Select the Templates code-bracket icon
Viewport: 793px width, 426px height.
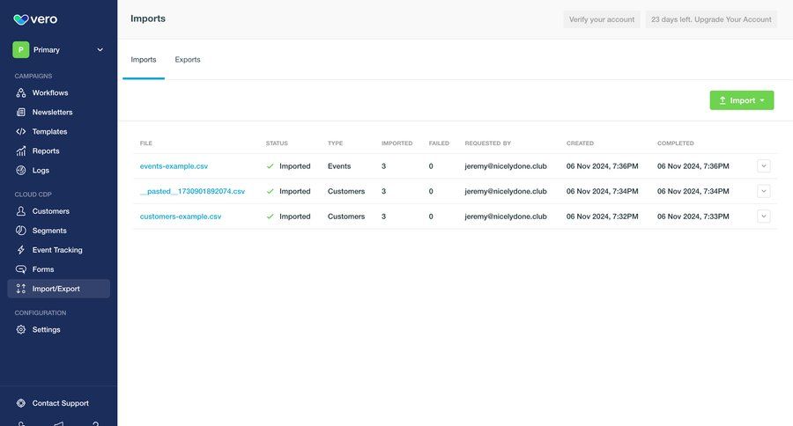[x=21, y=131]
